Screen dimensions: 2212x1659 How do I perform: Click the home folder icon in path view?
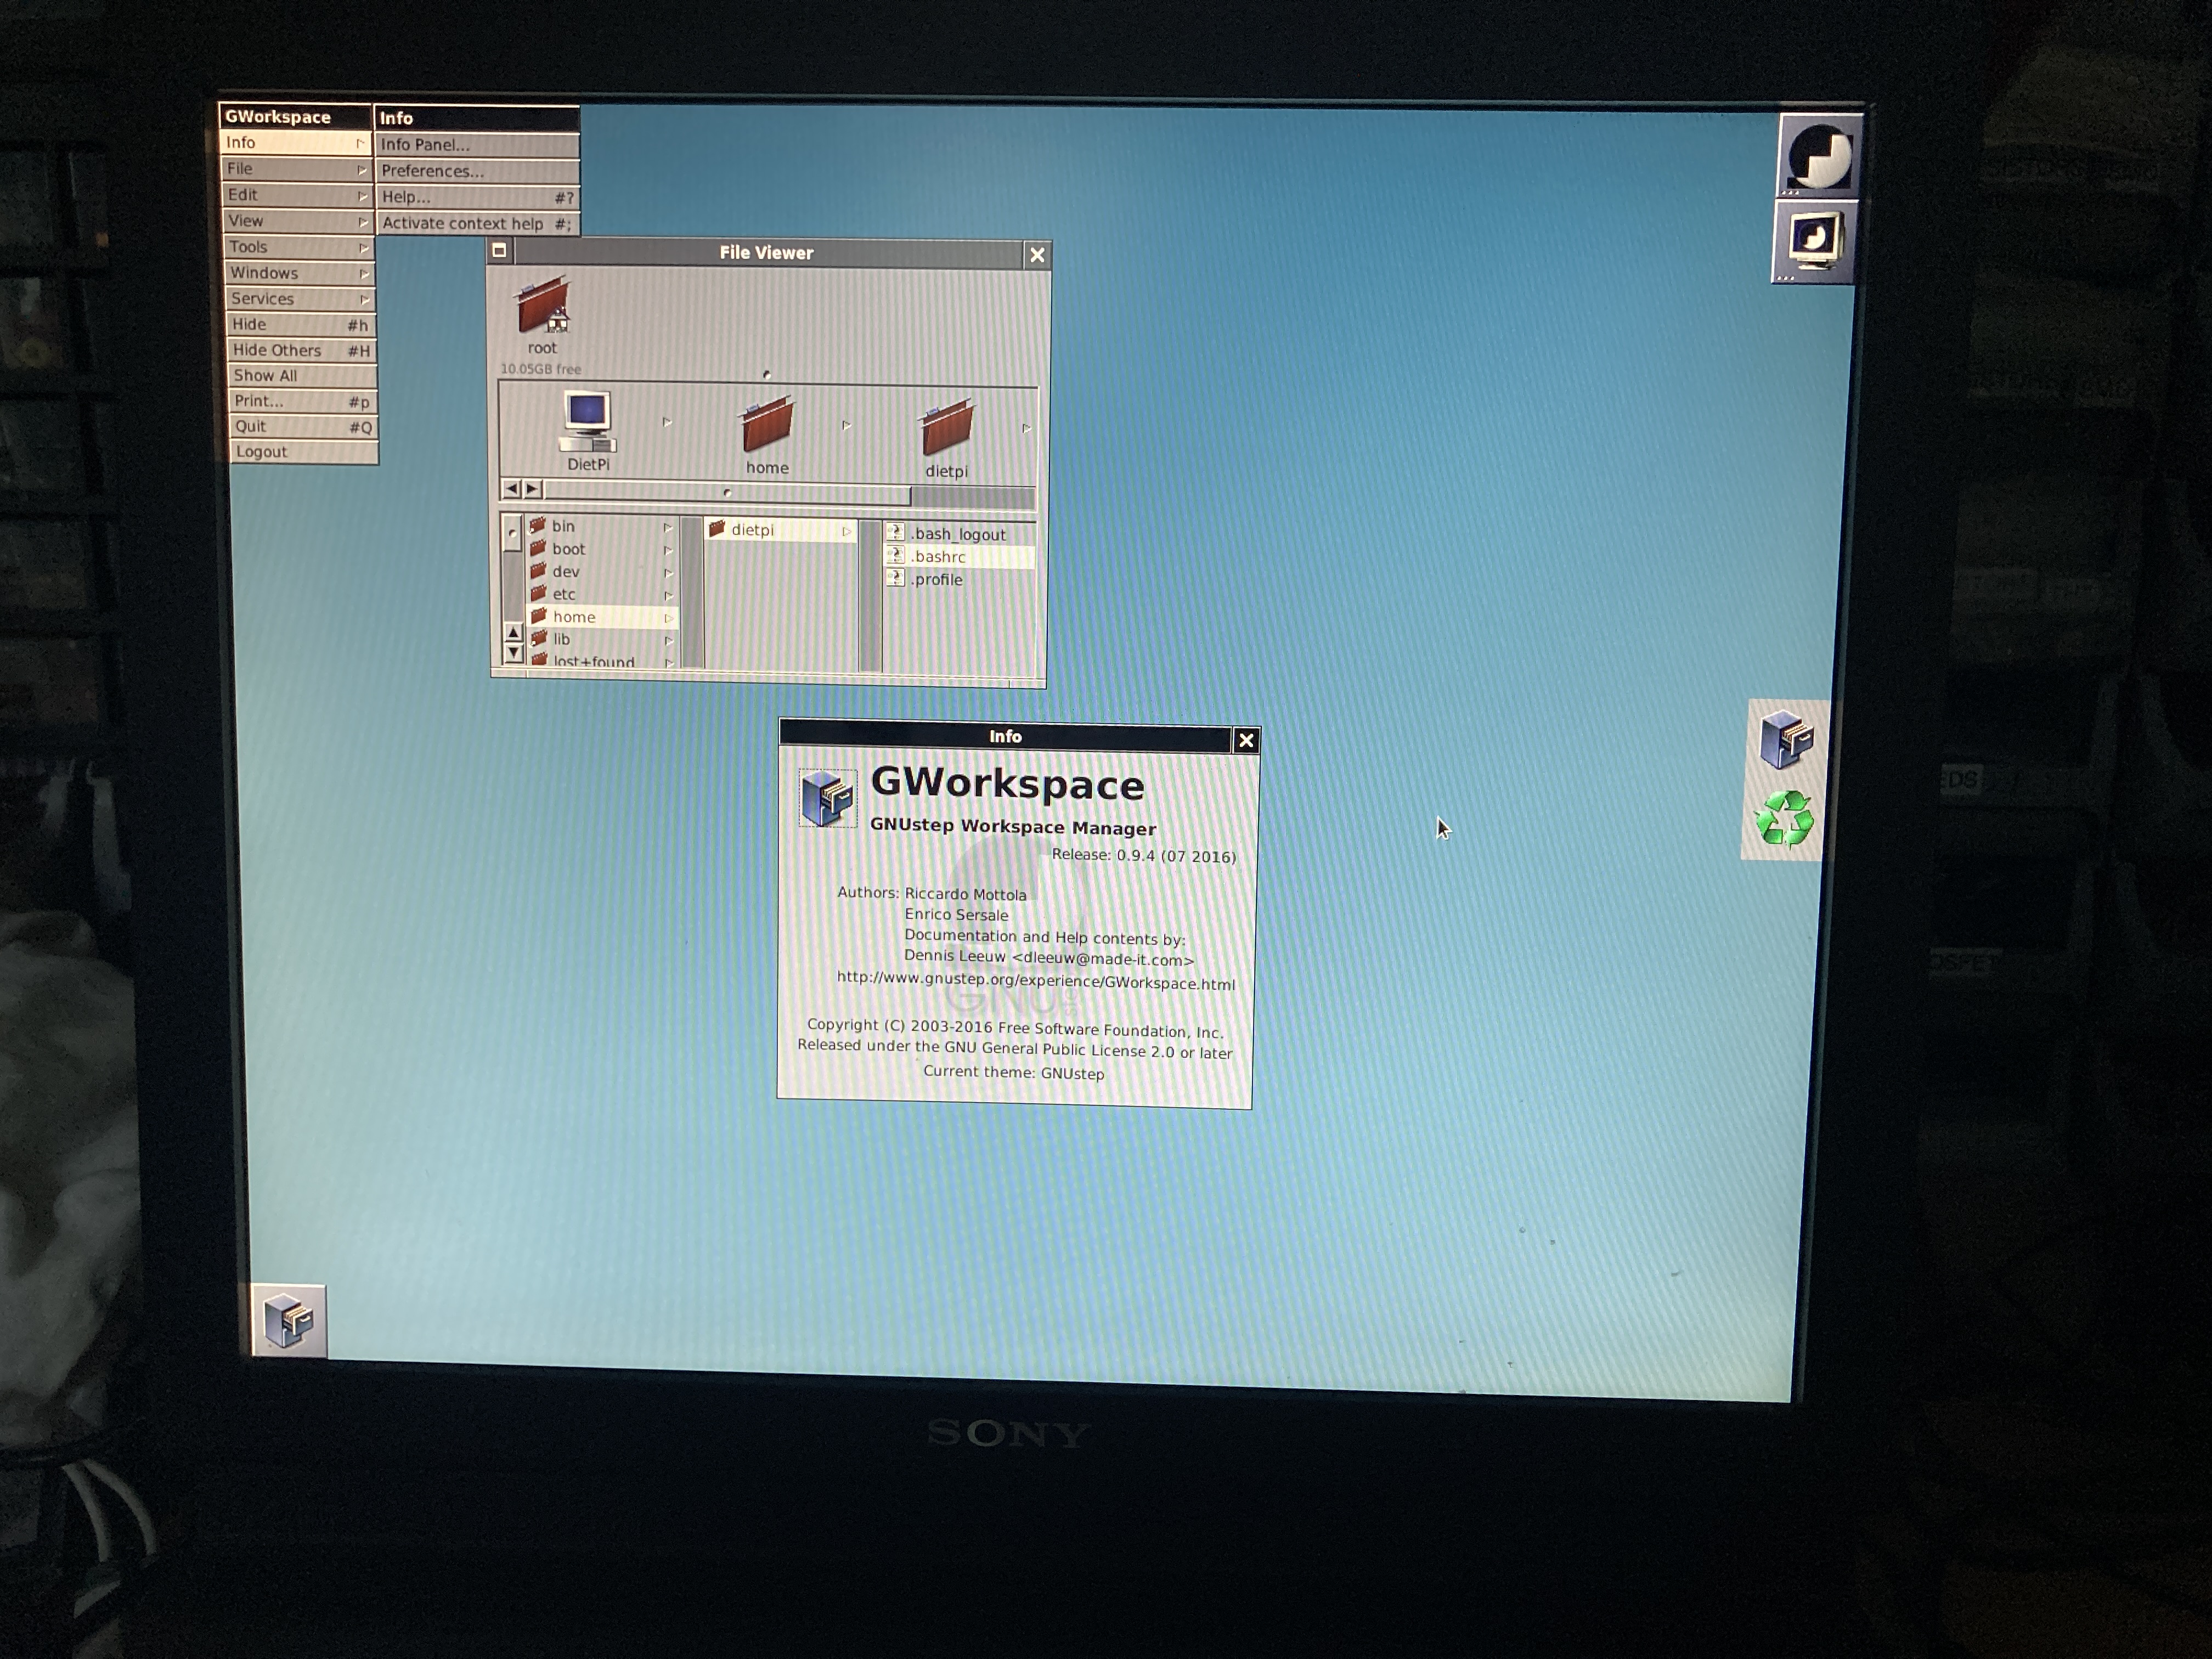click(767, 425)
